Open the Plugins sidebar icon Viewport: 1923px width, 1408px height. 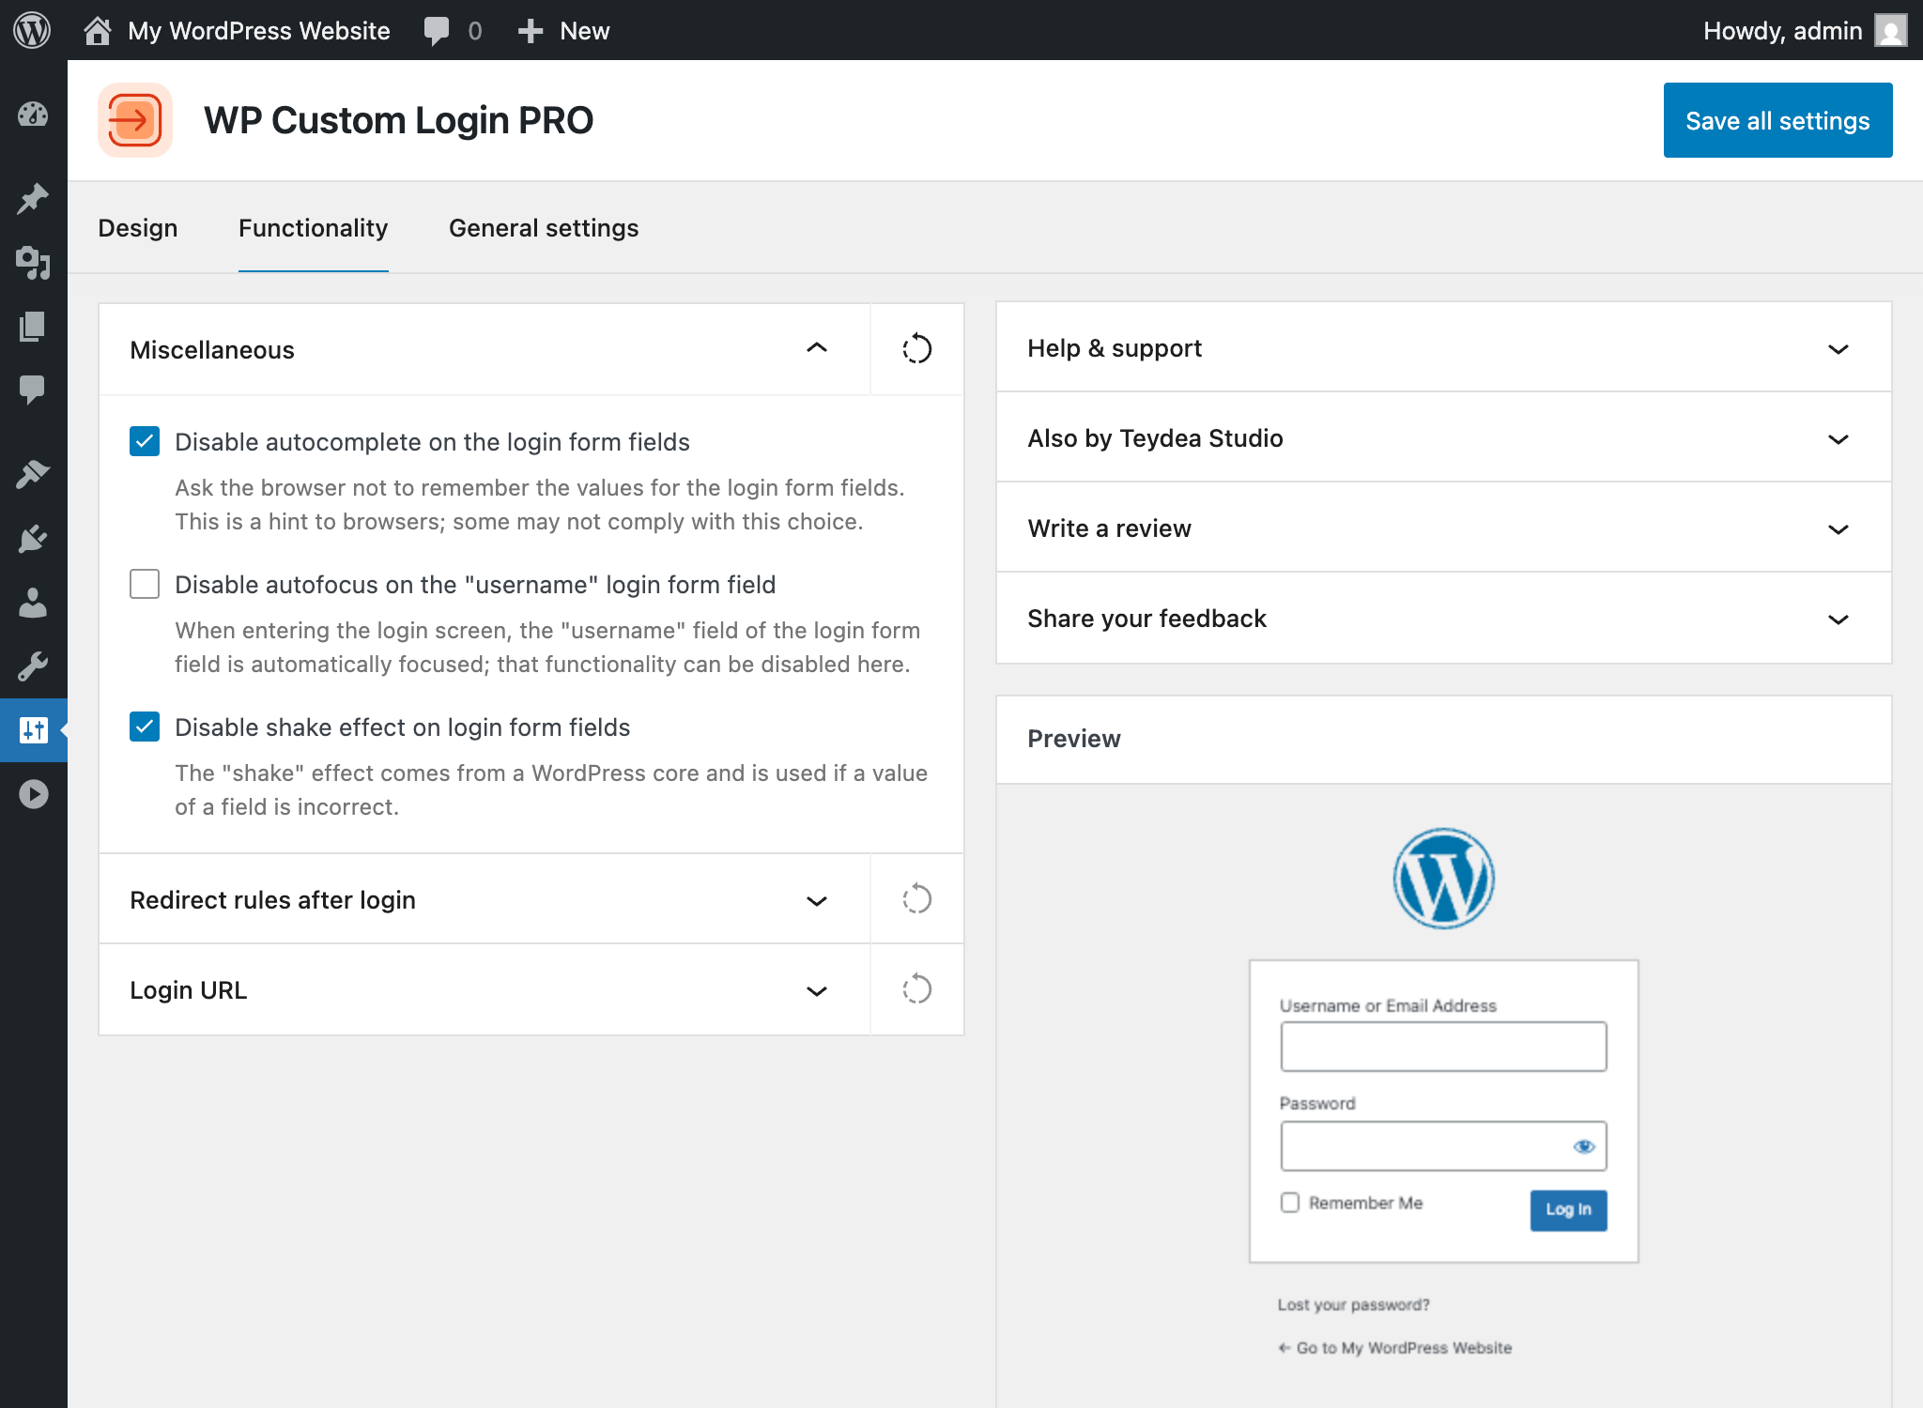pyautogui.click(x=33, y=539)
